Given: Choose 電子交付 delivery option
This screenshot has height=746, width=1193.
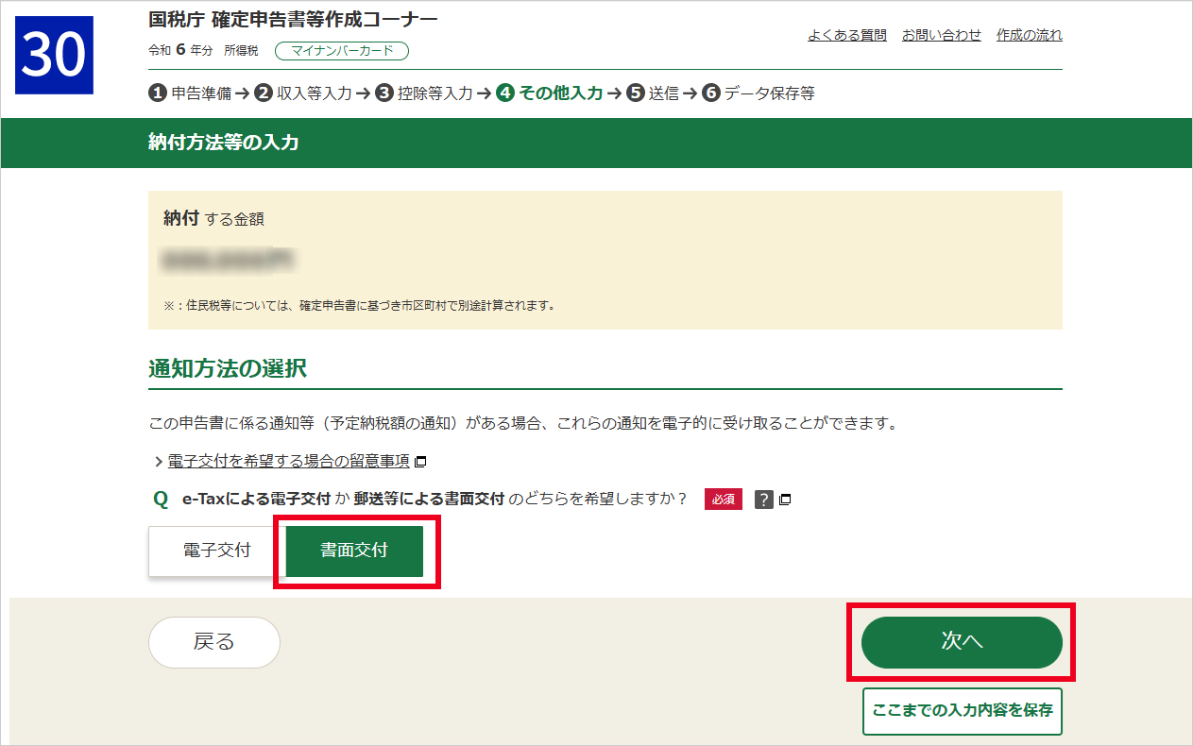Looking at the screenshot, I should (x=216, y=551).
